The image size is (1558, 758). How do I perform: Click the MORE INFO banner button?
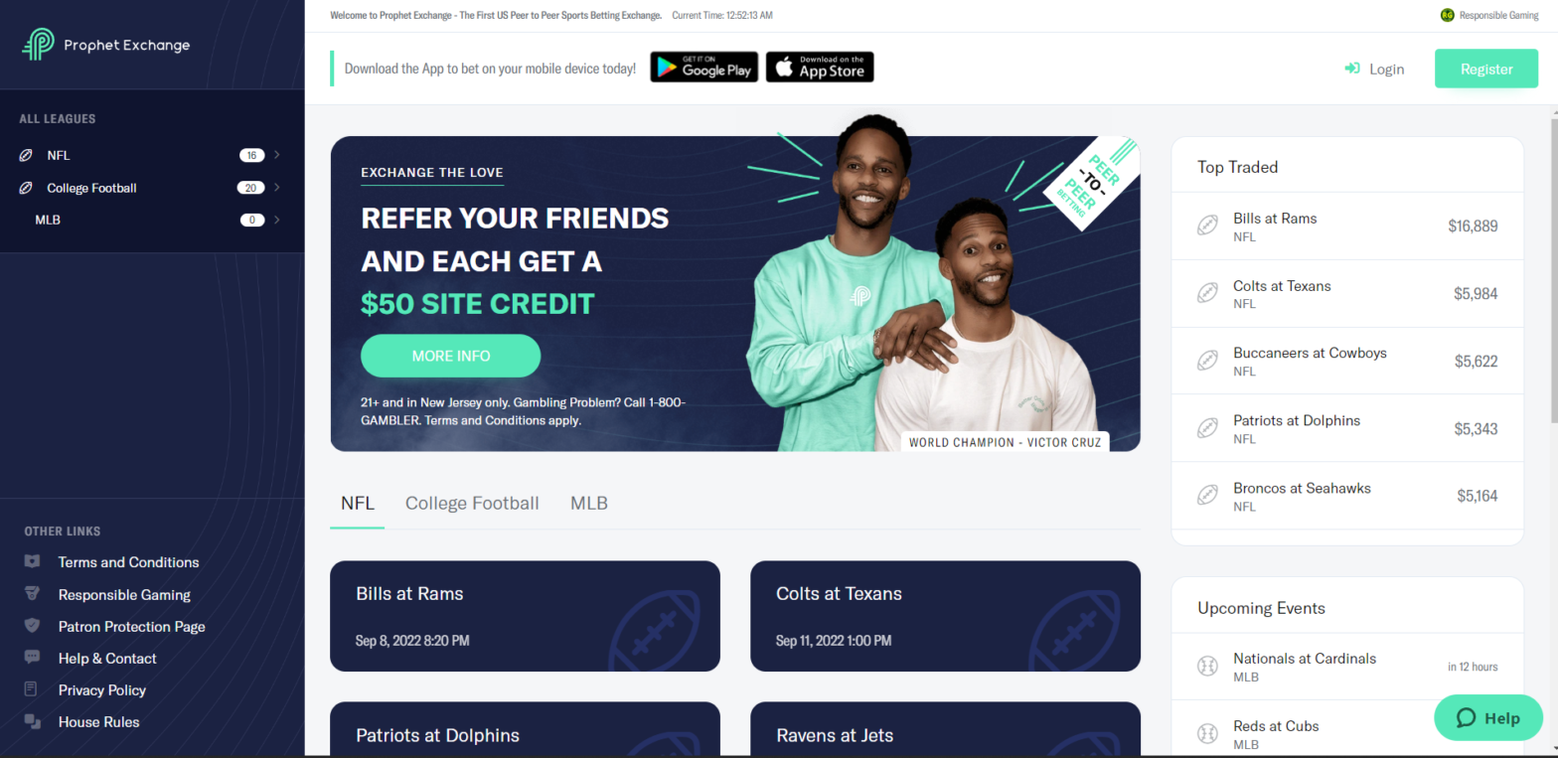click(450, 356)
